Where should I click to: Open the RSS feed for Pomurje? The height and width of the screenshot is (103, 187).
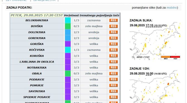[114, 85]
